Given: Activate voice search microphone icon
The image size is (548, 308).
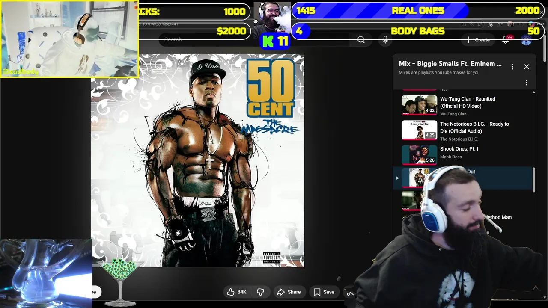Looking at the screenshot, I should pos(385,40).
